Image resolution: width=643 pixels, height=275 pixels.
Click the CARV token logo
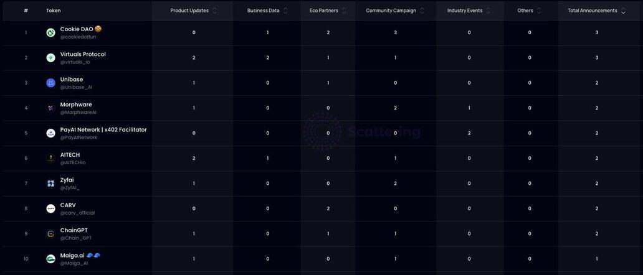click(50, 208)
